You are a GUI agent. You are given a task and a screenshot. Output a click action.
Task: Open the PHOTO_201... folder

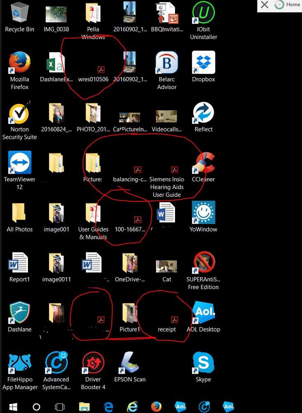[x=93, y=113]
